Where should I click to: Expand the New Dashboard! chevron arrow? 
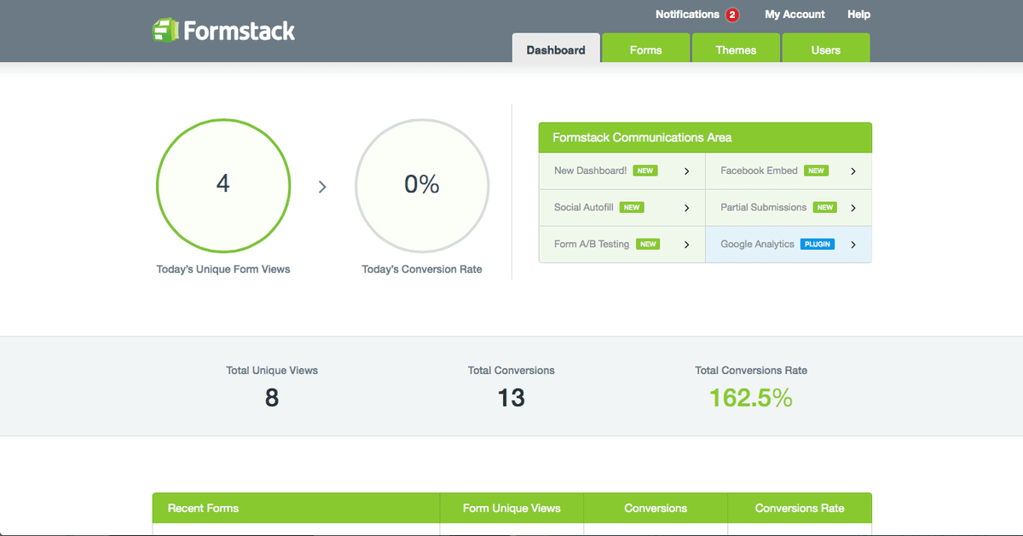click(687, 171)
